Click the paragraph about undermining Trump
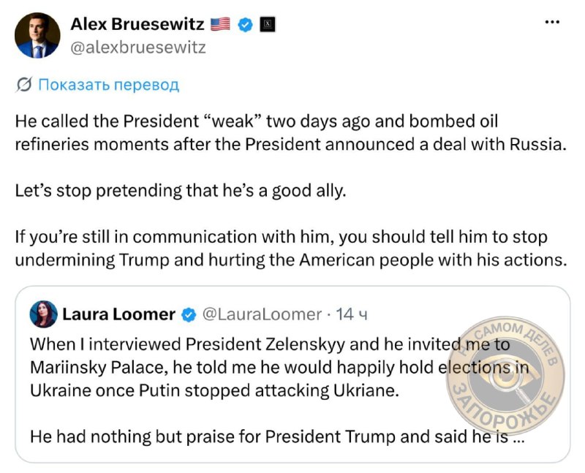This screenshot has height=473, width=585. pos(291,249)
